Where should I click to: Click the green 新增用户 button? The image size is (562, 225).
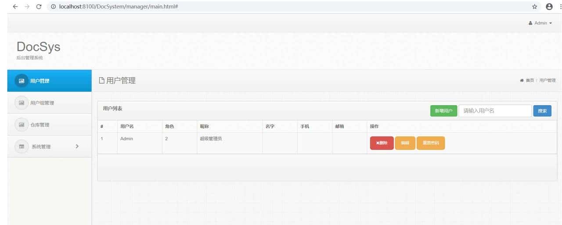pyautogui.click(x=443, y=111)
